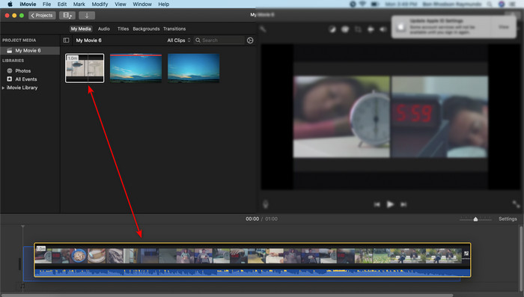
Task: Skip to previous clip in viewer
Action: pos(377,204)
